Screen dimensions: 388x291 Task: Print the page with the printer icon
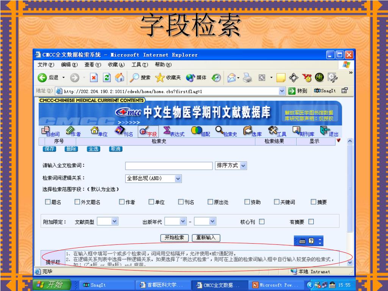tap(247, 78)
